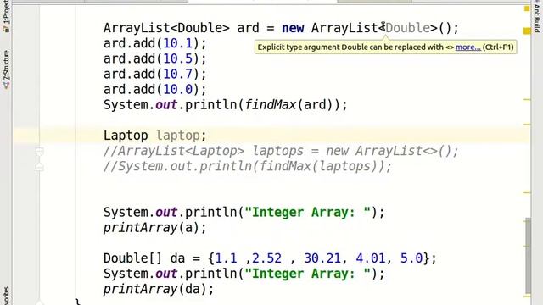
Task: Click the 'printArray(a);' call
Action: (x=154, y=228)
